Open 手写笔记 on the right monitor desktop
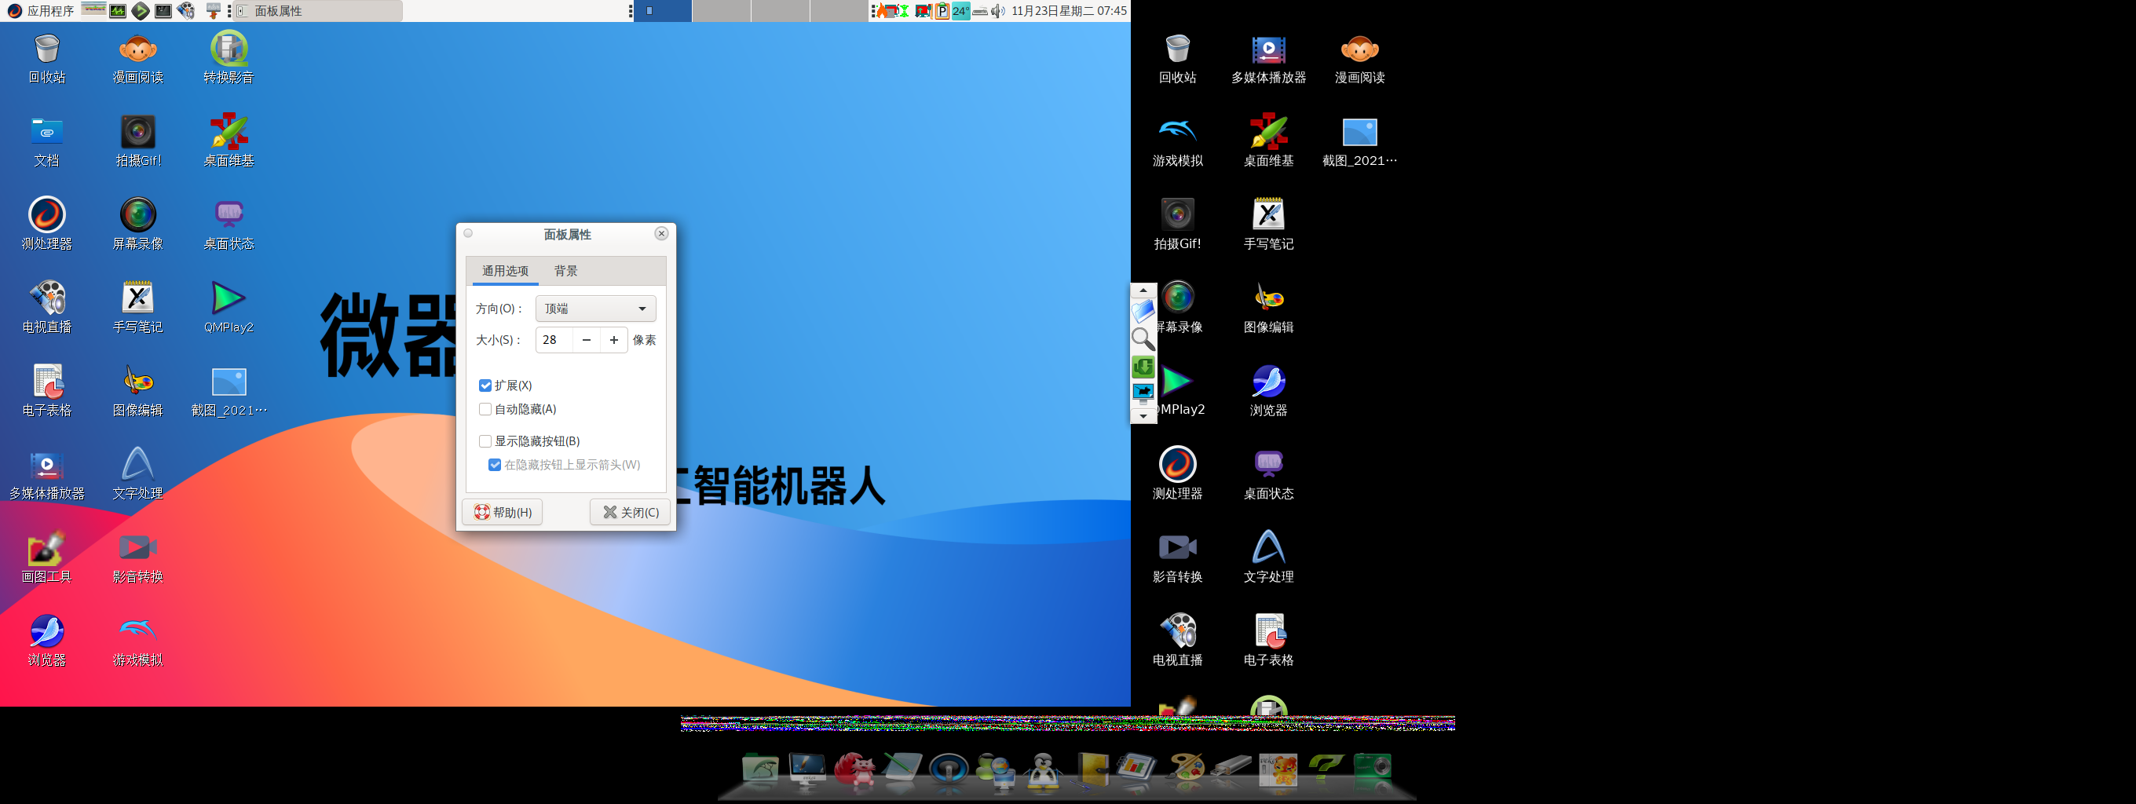Screen dimensions: 2136x804 pyautogui.click(x=1267, y=222)
